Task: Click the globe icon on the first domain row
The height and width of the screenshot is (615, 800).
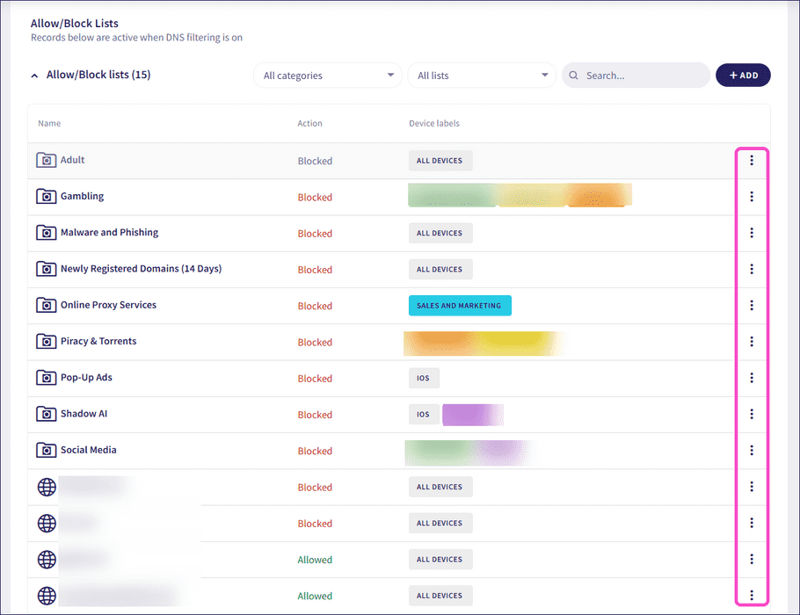Action: [46, 486]
